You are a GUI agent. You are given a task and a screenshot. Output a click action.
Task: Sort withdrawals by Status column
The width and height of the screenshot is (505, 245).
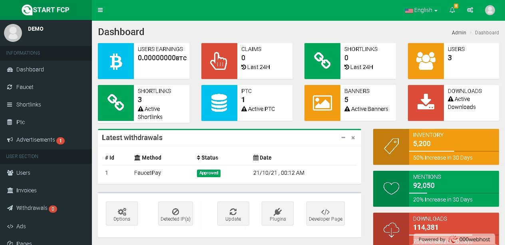click(207, 158)
